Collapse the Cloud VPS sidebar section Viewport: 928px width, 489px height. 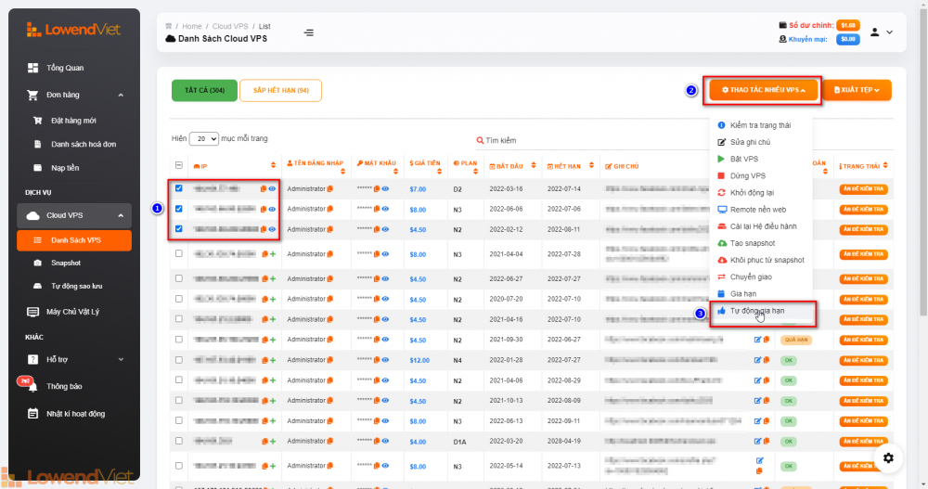coord(121,216)
